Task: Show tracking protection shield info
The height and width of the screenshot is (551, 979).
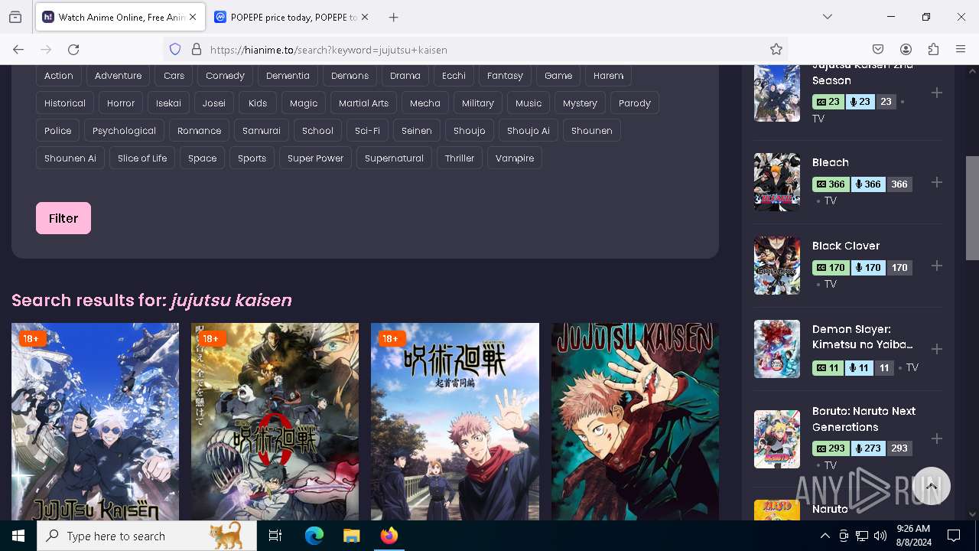Action: (175, 50)
